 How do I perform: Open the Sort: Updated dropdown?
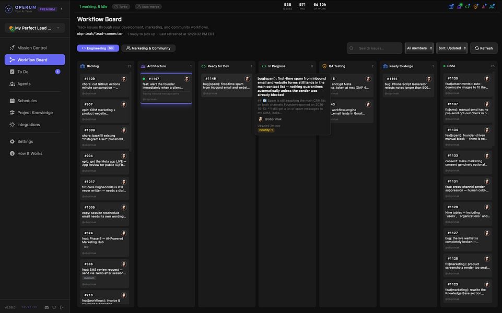pyautogui.click(x=452, y=49)
